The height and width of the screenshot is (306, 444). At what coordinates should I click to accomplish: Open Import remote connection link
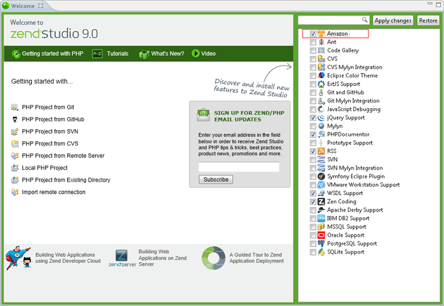tap(53, 192)
